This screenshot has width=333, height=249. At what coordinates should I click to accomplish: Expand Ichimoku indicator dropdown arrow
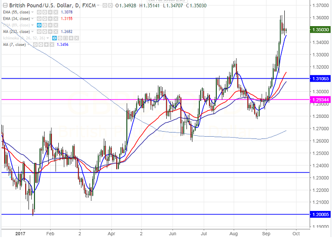coord(48,38)
